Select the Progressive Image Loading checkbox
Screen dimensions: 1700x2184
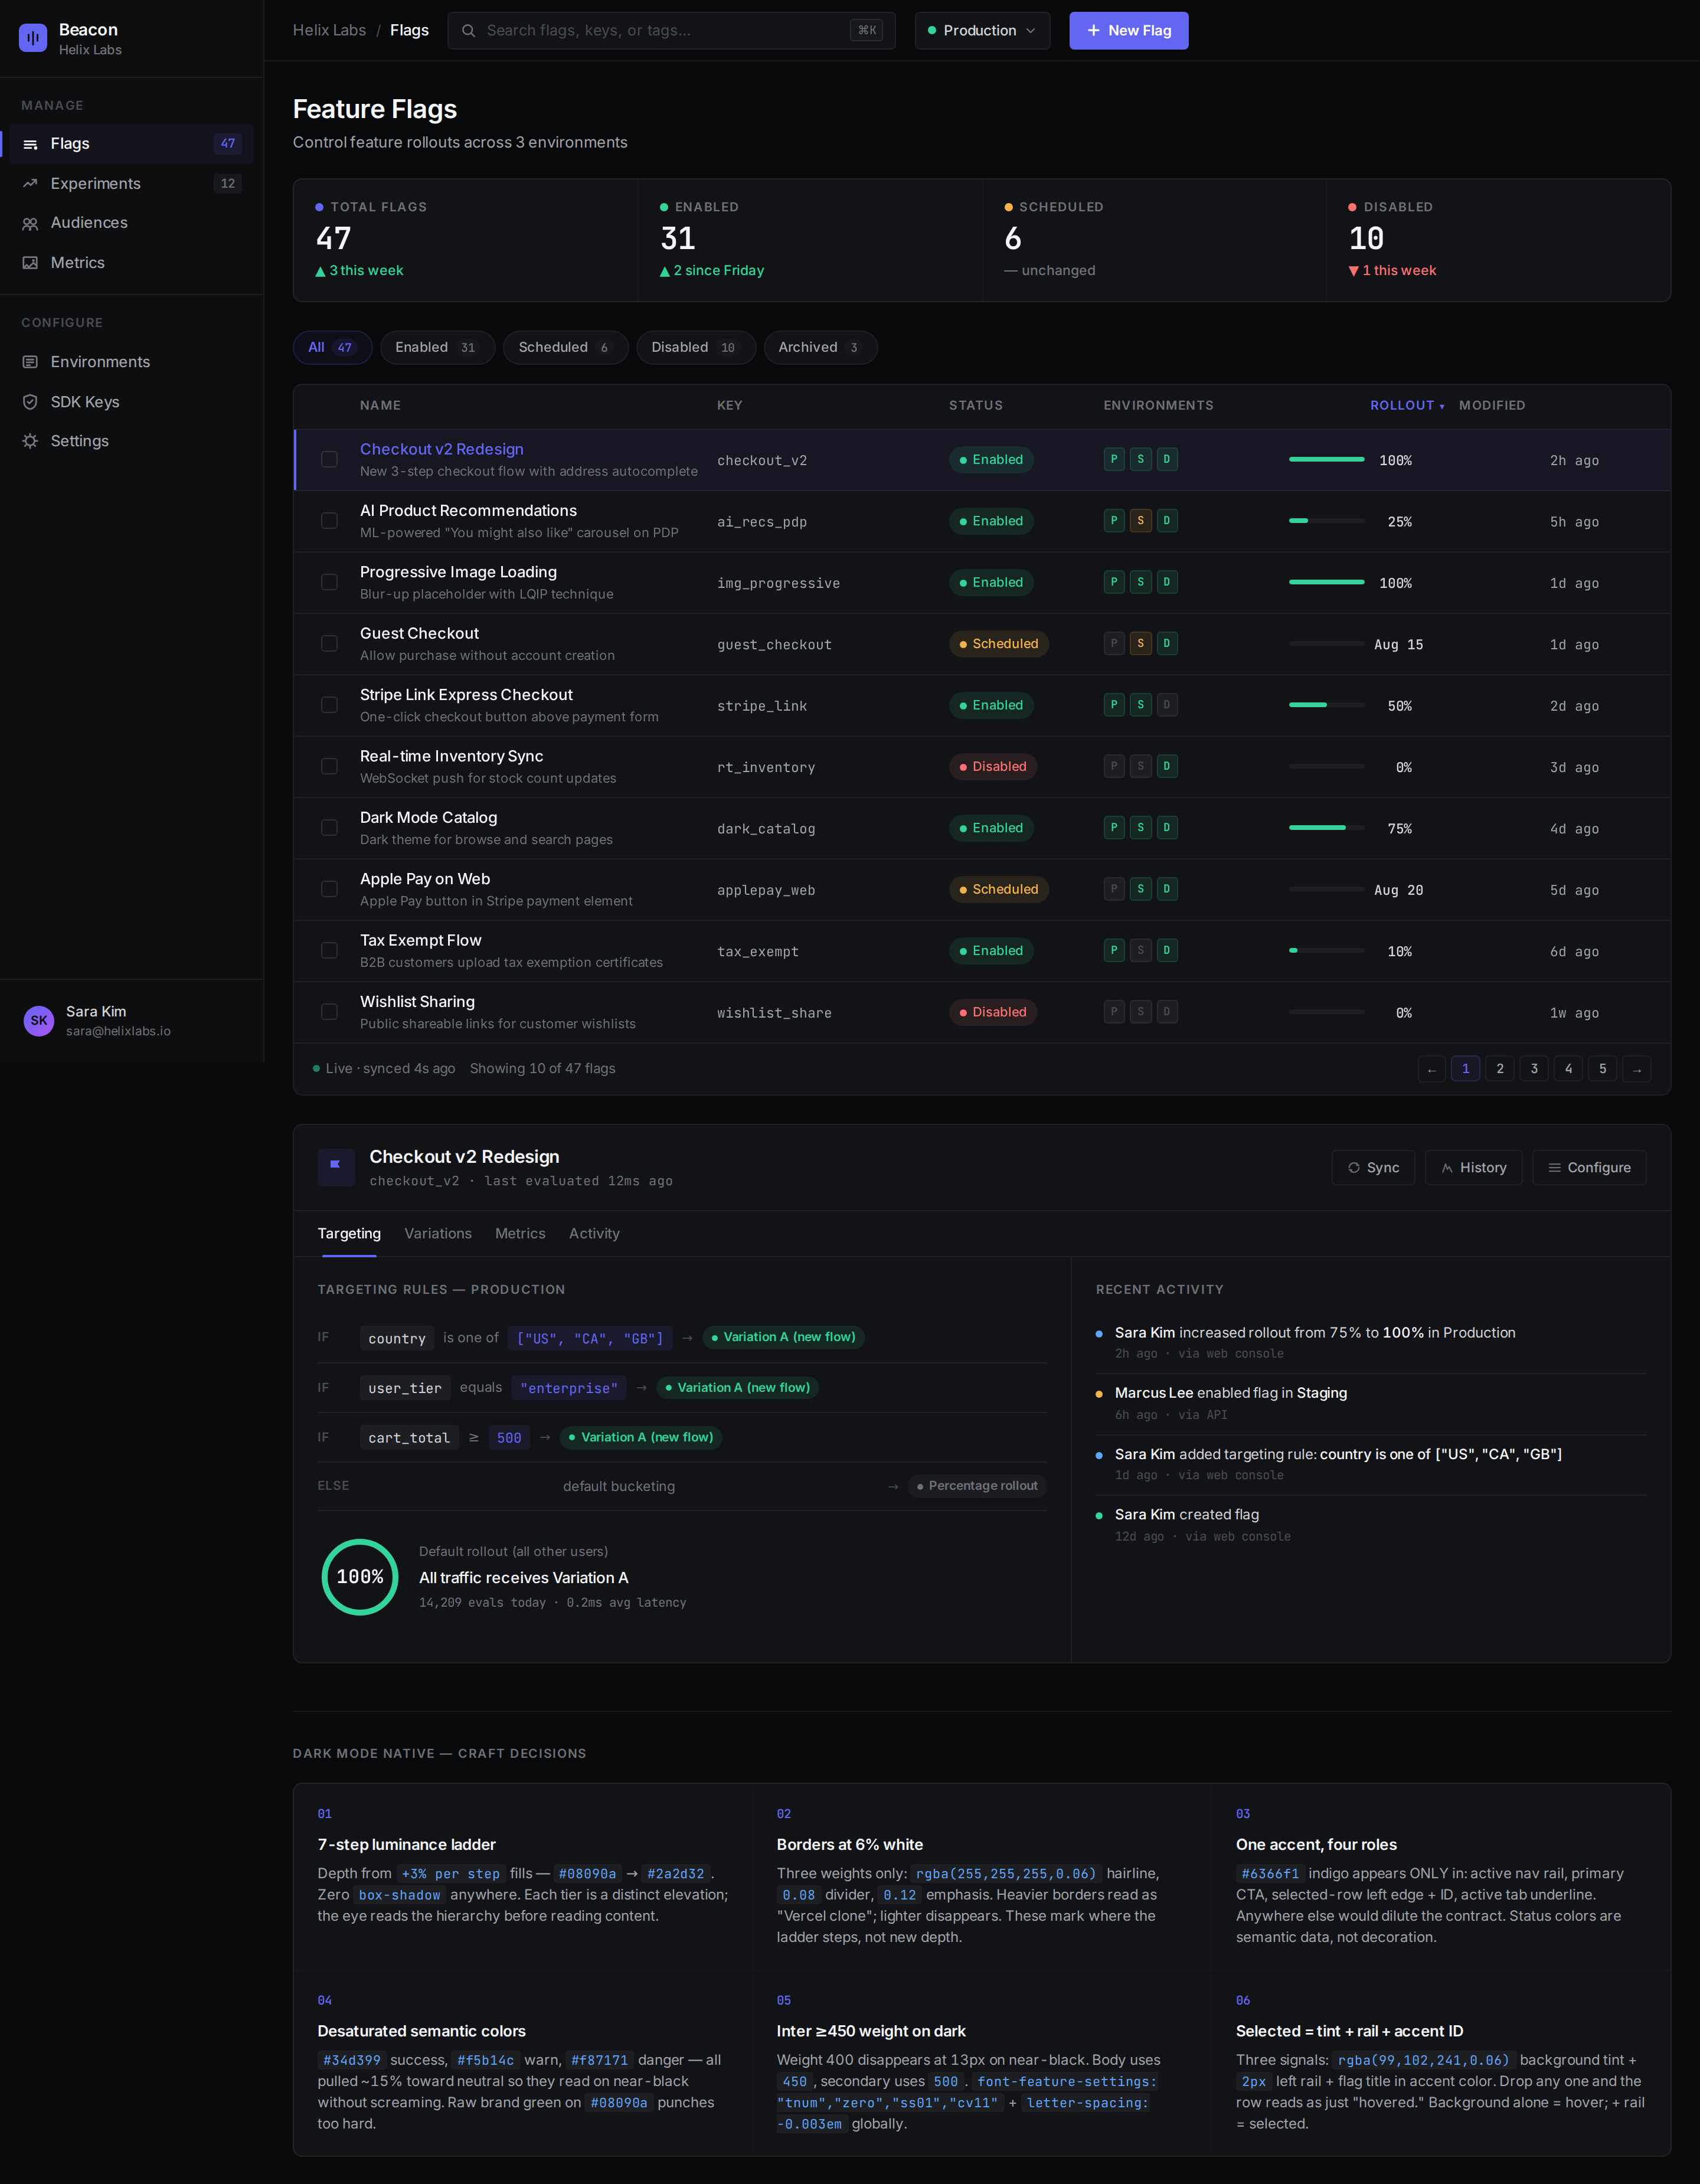(329, 582)
